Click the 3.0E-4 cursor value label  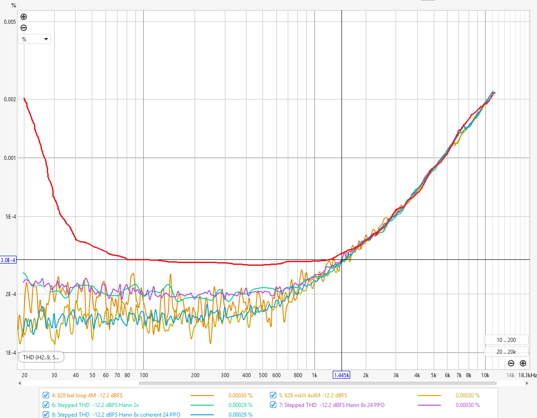coord(8,260)
